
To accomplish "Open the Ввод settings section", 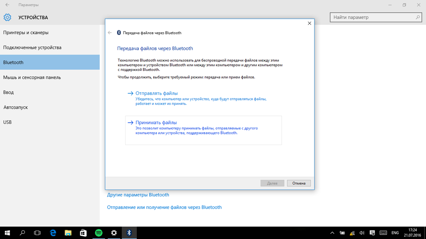I will tap(50, 92).
